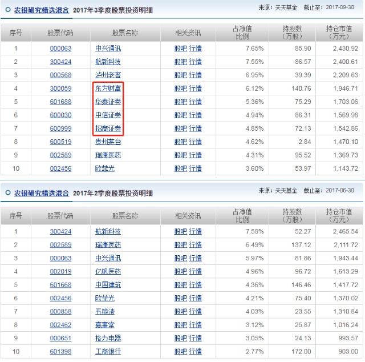Open 航新科技 stock name in Q2 table

(x=108, y=231)
